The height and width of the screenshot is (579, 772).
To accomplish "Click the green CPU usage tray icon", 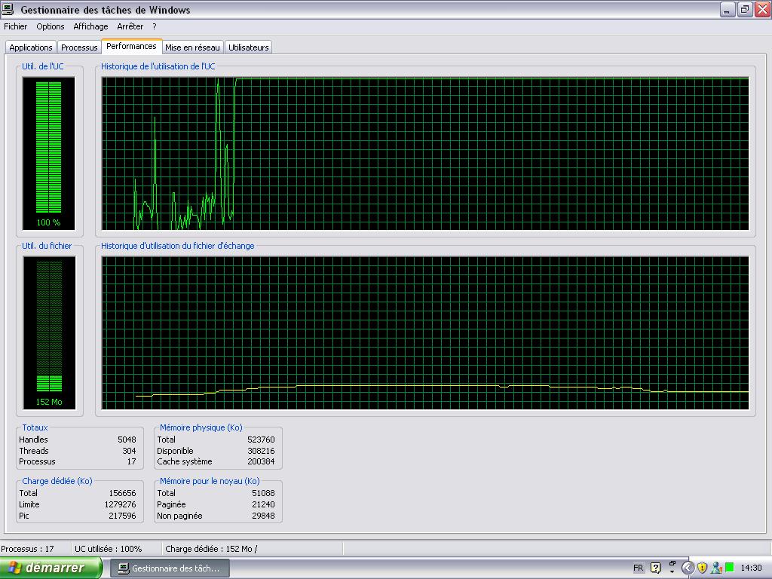I will pyautogui.click(x=729, y=568).
